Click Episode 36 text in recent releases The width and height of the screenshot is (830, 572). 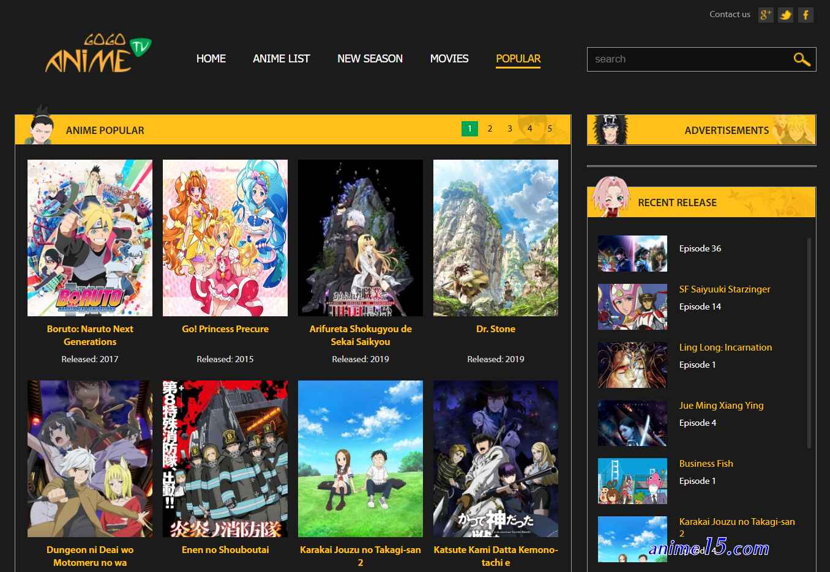coord(700,248)
